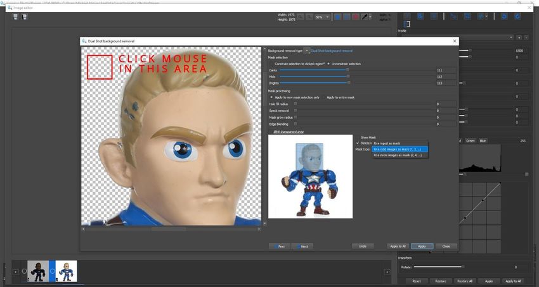Click the Edge blending slider handle
Screen dimensions: 539x287
point(295,124)
